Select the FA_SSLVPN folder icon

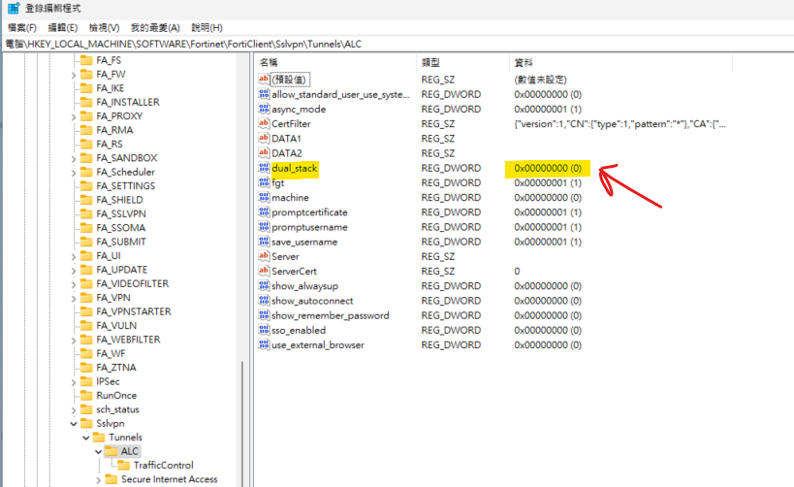(87, 213)
